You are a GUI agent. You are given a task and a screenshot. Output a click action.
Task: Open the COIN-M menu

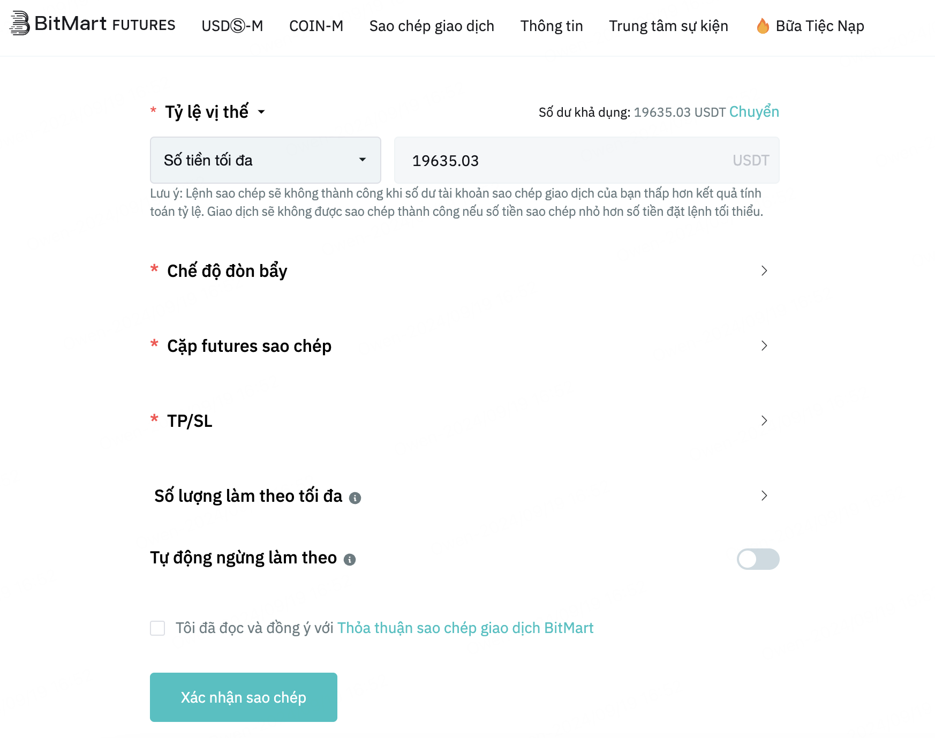tap(316, 26)
